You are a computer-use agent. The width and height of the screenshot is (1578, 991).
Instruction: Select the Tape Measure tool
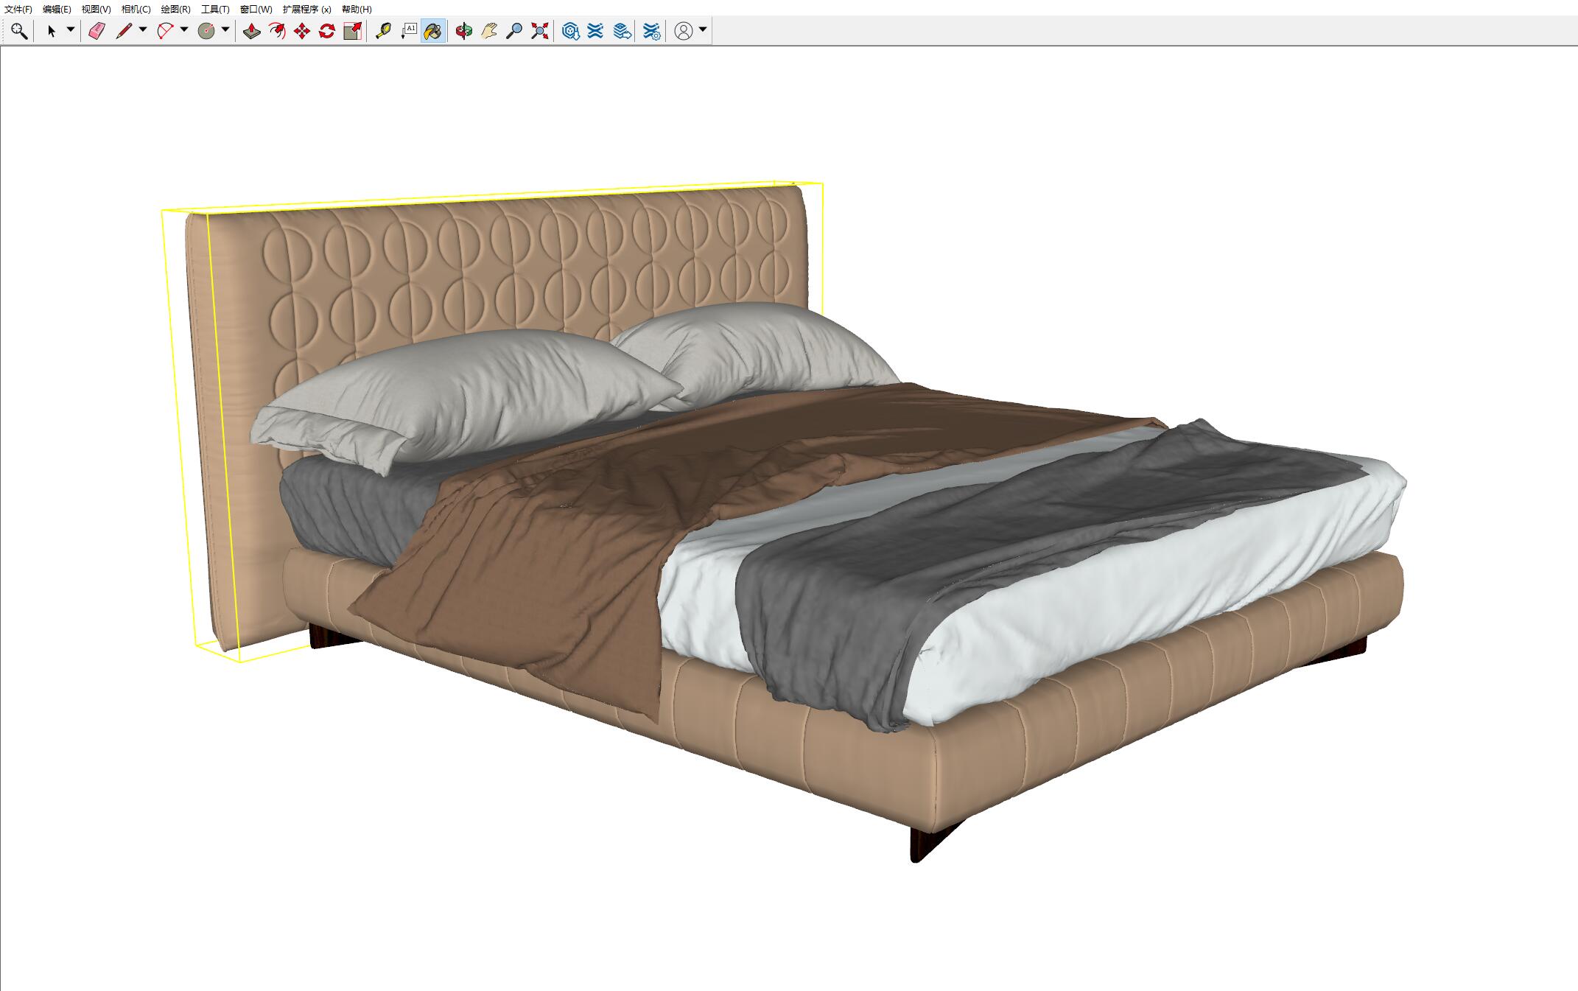(383, 31)
